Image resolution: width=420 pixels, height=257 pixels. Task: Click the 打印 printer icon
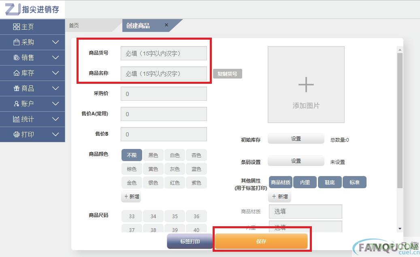pyautogui.click(x=17, y=134)
